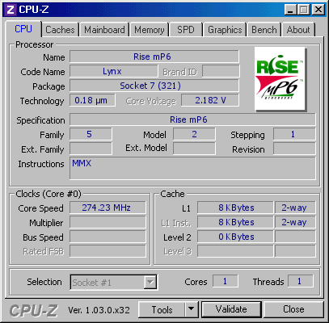Click the Core Speed value field

tap(108, 208)
